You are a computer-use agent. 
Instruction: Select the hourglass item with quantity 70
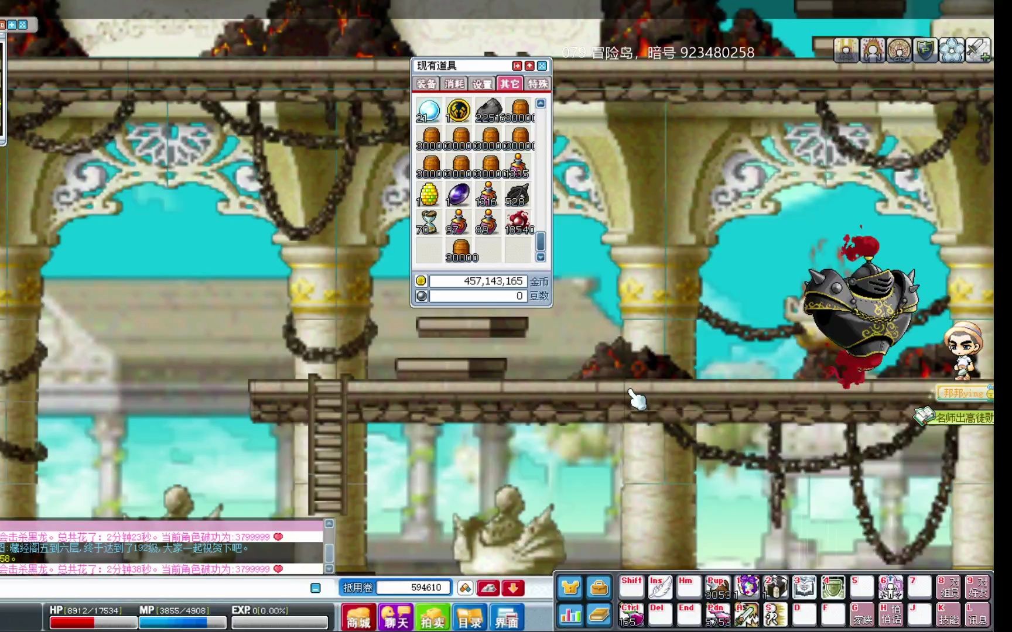click(429, 223)
